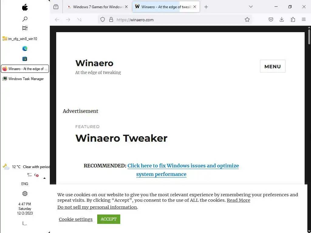Open Firefox application hamburger menu
This screenshot has width=311, height=233.
(x=304, y=20)
